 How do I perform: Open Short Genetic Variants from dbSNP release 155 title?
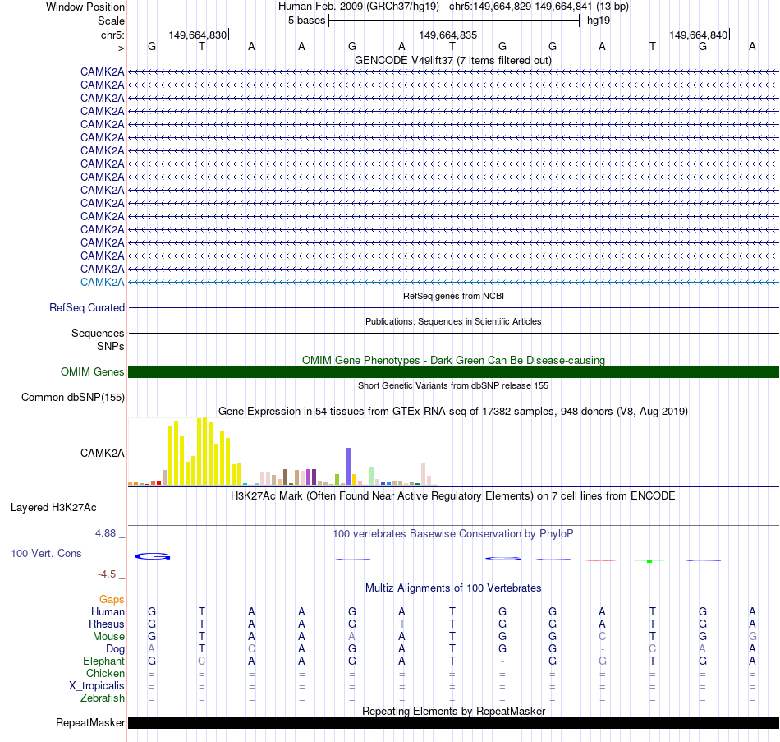[x=453, y=385]
